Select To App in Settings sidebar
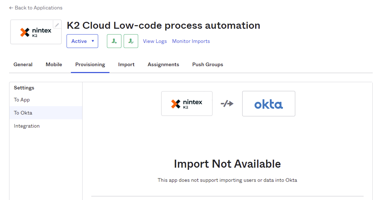The width and height of the screenshot is (380, 200). pyautogui.click(x=22, y=100)
